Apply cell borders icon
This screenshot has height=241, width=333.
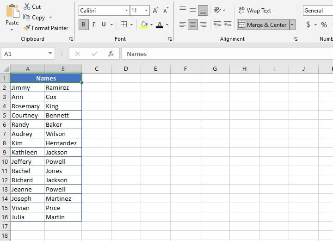coord(123,25)
